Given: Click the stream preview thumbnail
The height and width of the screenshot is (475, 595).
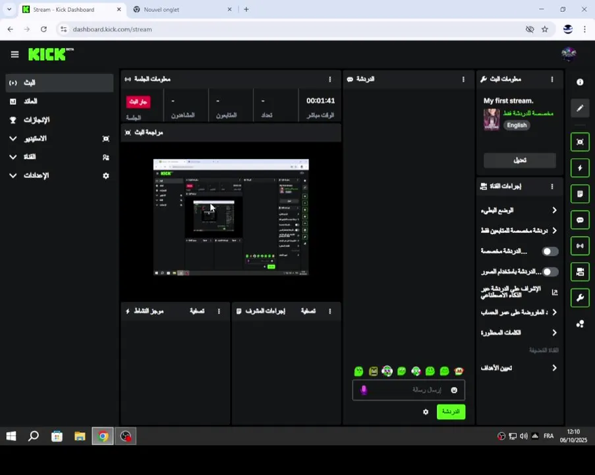Looking at the screenshot, I should pos(231,217).
